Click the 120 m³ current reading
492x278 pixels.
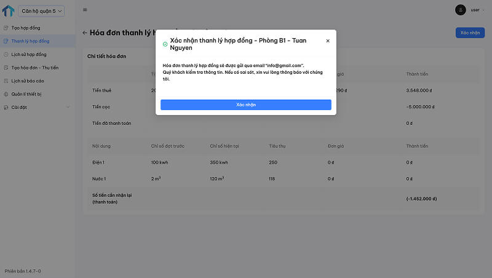[217, 178]
